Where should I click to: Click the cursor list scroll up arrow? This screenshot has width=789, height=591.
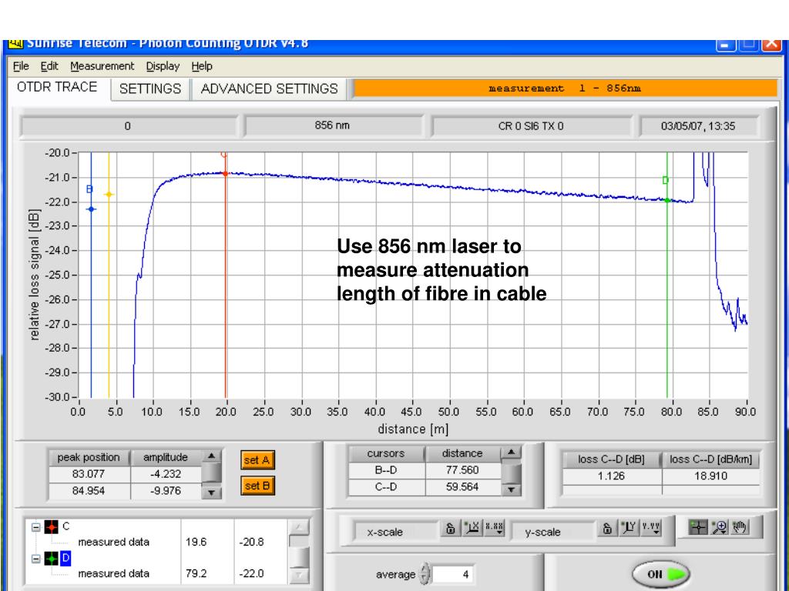coord(299,526)
